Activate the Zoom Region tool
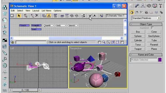The width and height of the screenshot is (166, 93). 108,42
